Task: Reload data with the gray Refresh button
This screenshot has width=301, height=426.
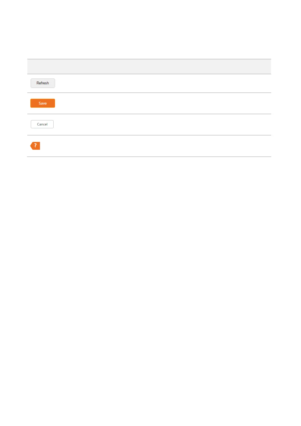Action: tap(43, 83)
